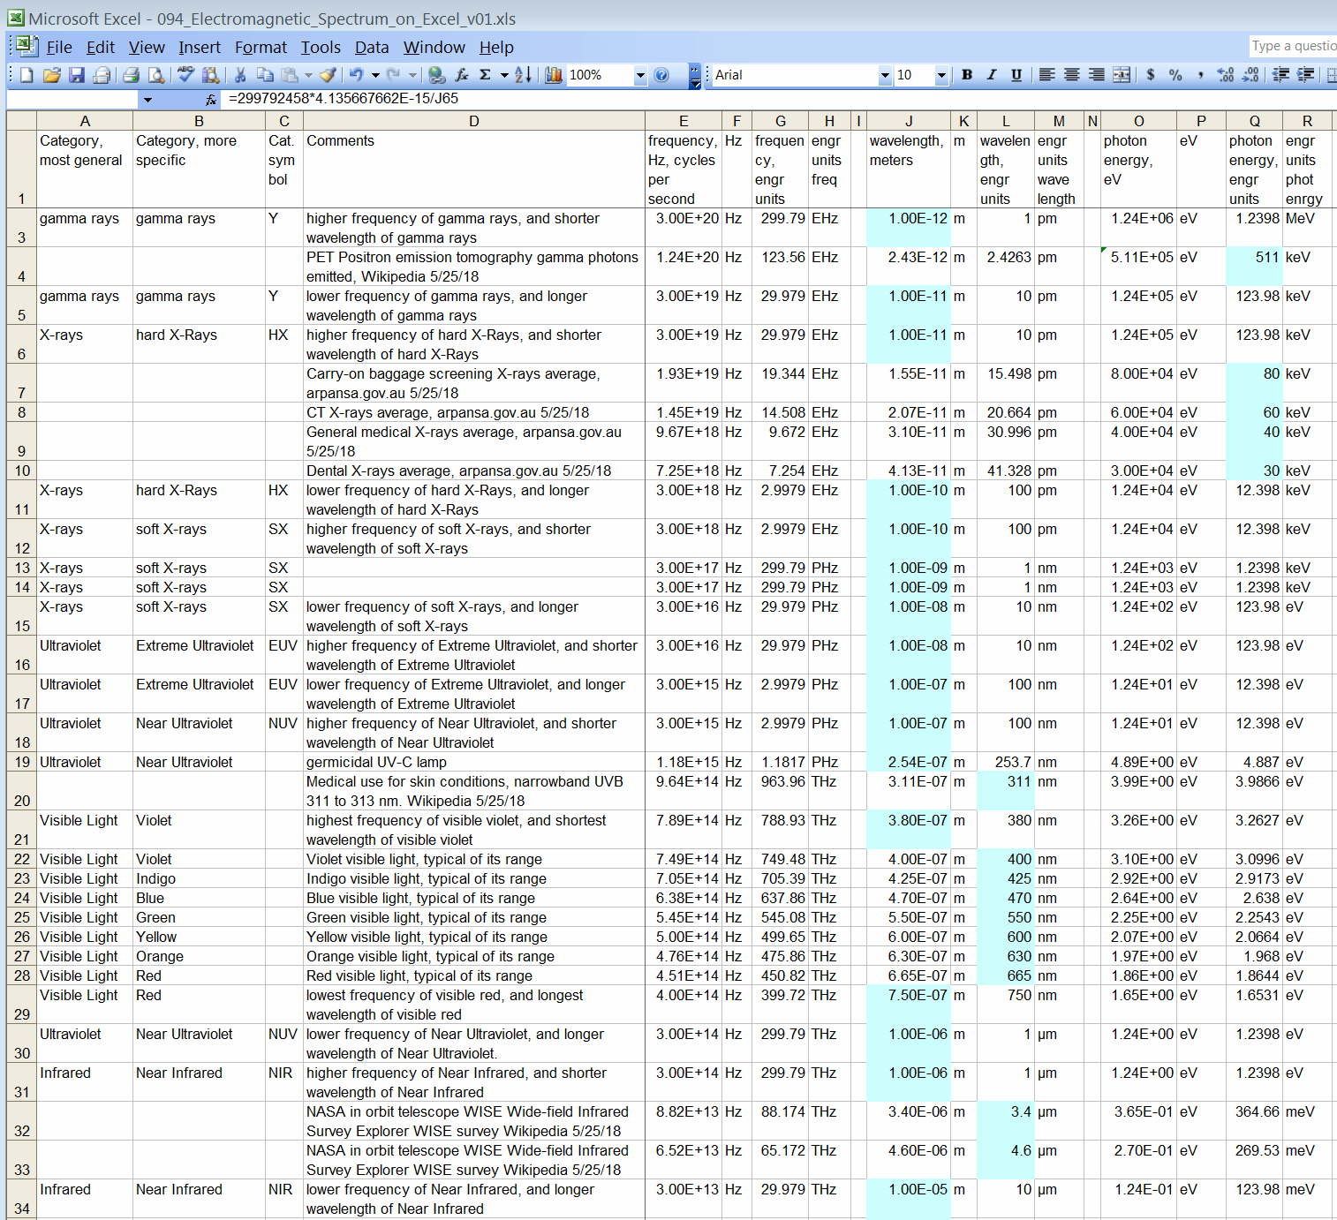Open the Chart Wizard

(554, 75)
